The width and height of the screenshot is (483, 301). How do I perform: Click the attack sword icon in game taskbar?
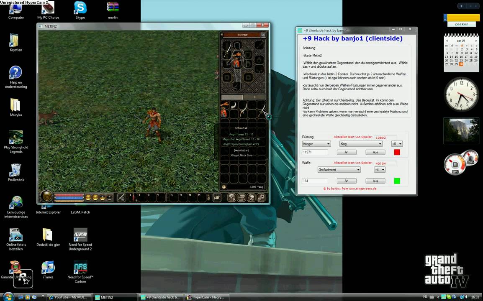(121, 198)
